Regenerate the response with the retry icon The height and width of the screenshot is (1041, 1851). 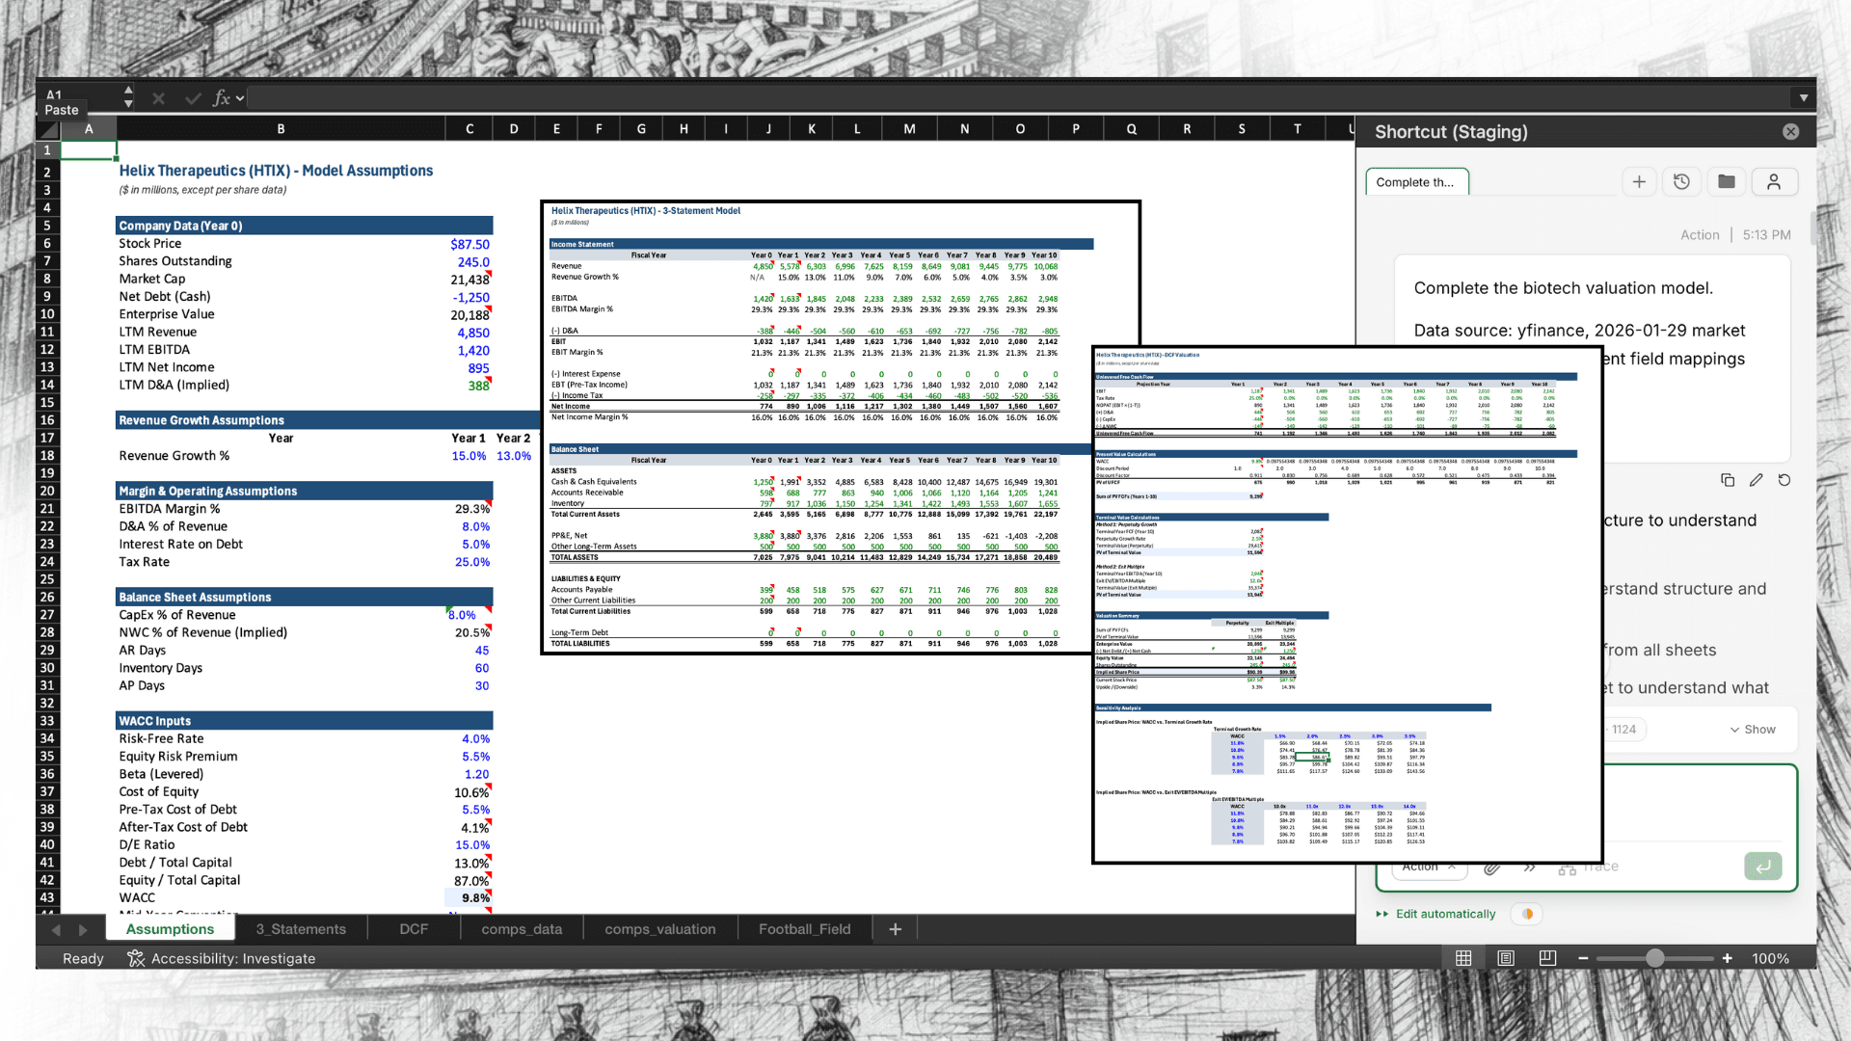1785,479
